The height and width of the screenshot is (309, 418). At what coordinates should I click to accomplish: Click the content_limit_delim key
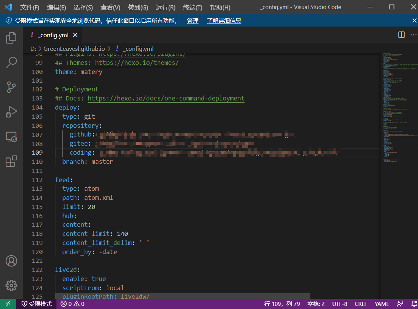[x=98, y=243]
